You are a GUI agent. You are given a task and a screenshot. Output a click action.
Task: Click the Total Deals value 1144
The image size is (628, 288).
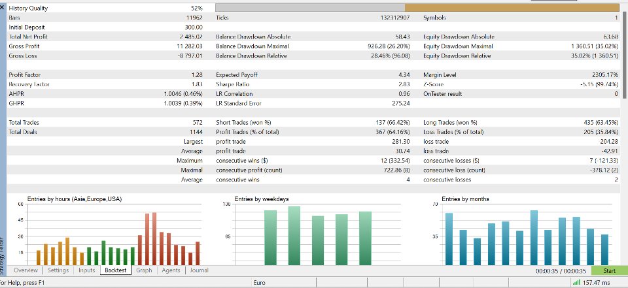(x=196, y=132)
